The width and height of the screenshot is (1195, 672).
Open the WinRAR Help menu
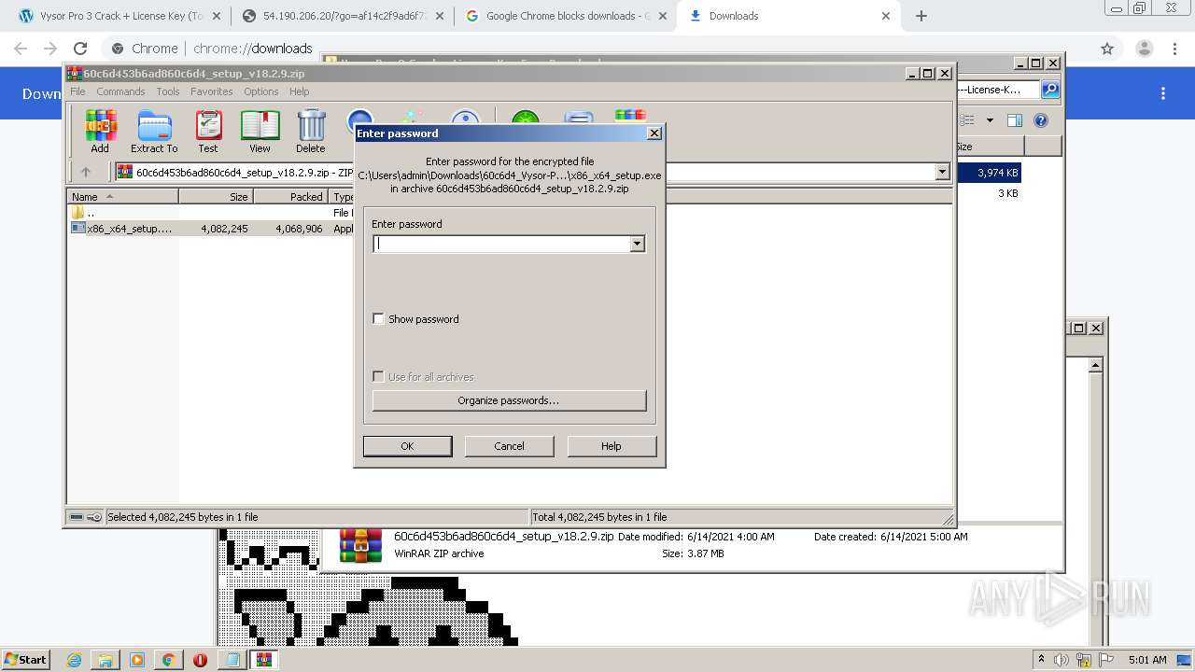click(x=299, y=91)
